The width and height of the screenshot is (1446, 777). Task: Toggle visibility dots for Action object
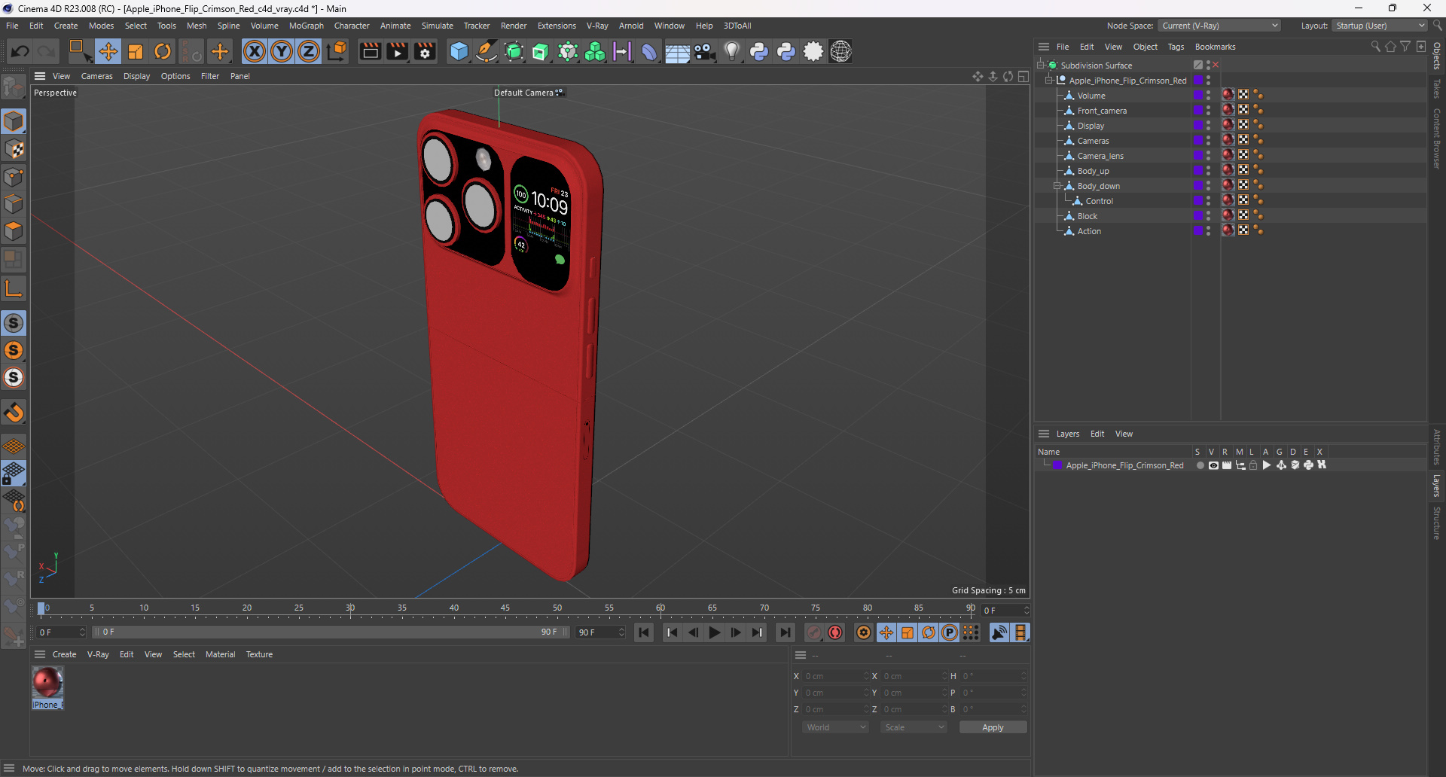(x=1208, y=230)
